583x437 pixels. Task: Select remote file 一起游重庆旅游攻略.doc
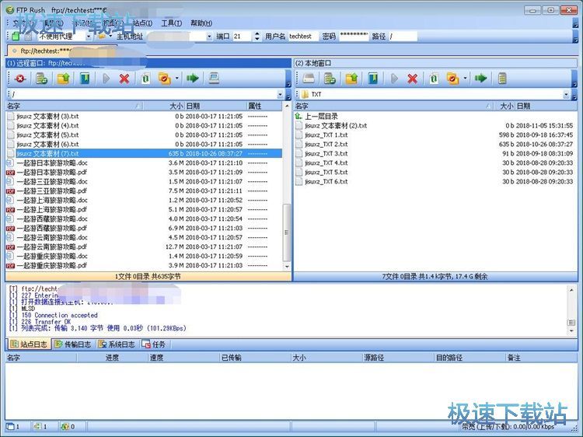click(144, 257)
